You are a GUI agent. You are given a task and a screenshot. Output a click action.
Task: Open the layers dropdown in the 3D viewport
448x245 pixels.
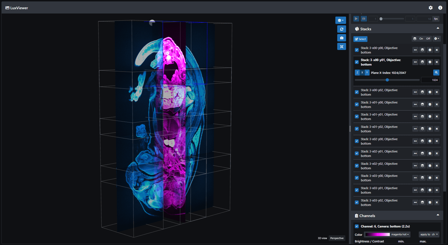coord(341,20)
